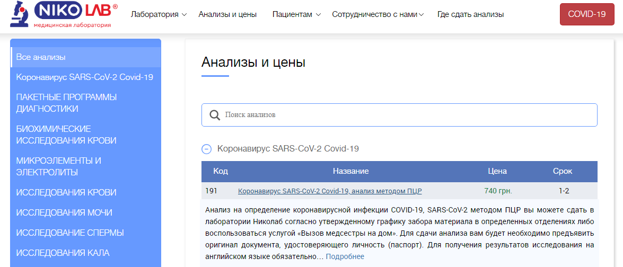Click the Код column header

pos(221,172)
